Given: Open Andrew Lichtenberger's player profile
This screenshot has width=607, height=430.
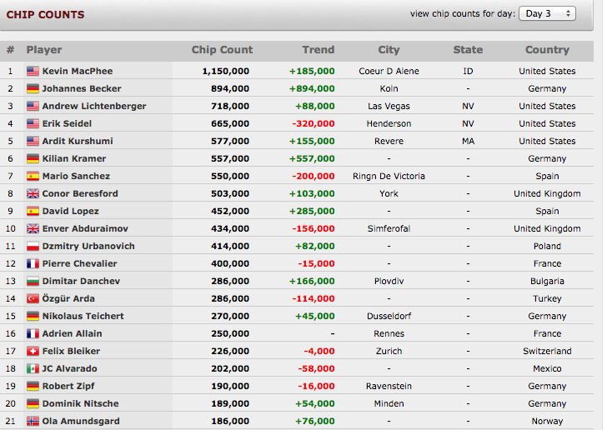Looking at the screenshot, I should pyautogui.click(x=94, y=107).
